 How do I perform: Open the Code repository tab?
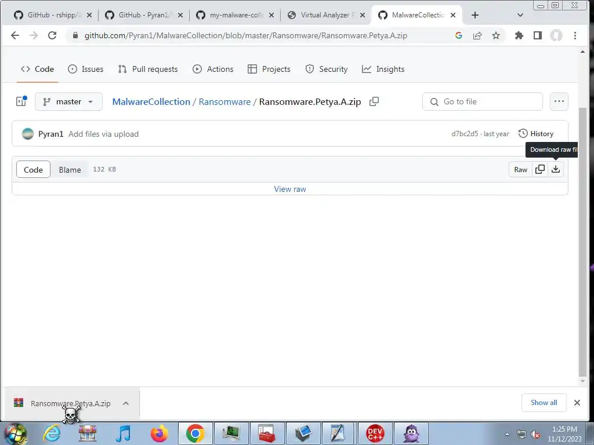point(37,69)
